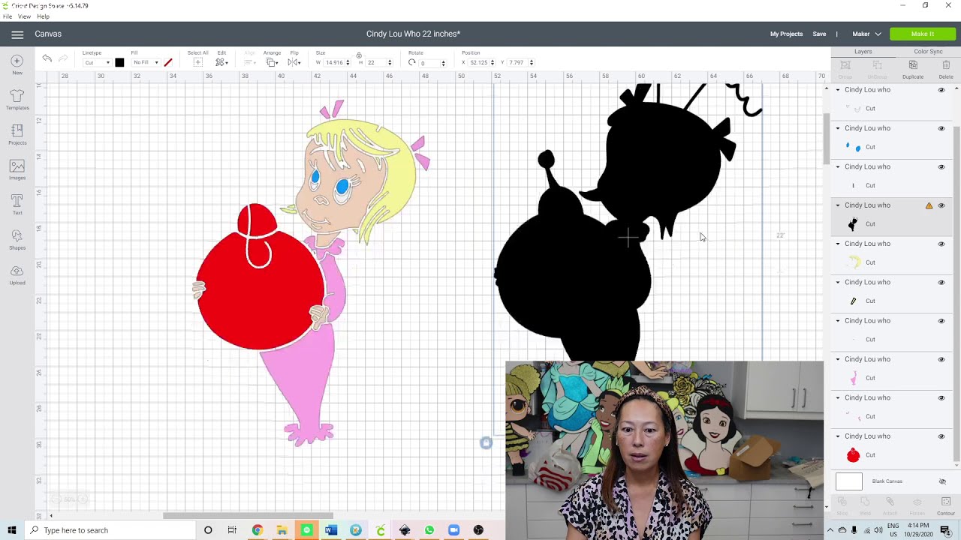This screenshot has height=540, width=961.
Task: Click the Select All icon
Action: point(197,62)
